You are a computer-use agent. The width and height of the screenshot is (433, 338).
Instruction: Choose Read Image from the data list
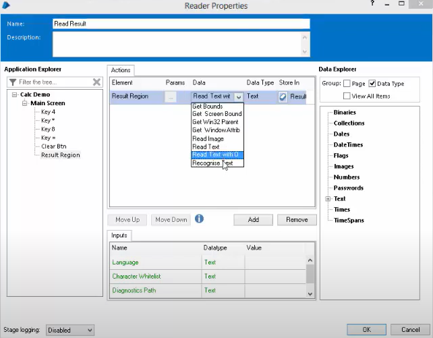pos(208,138)
